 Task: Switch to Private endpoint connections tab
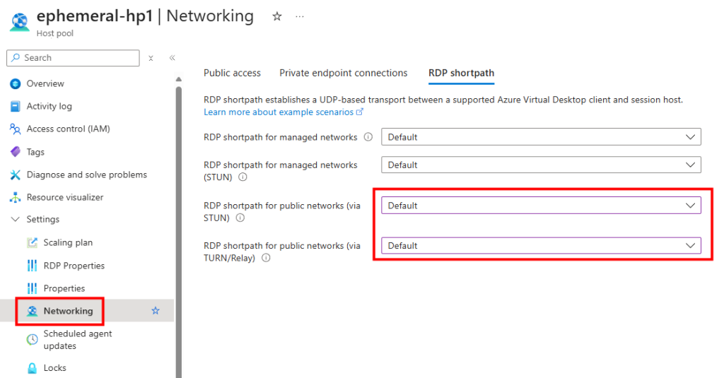click(x=344, y=73)
